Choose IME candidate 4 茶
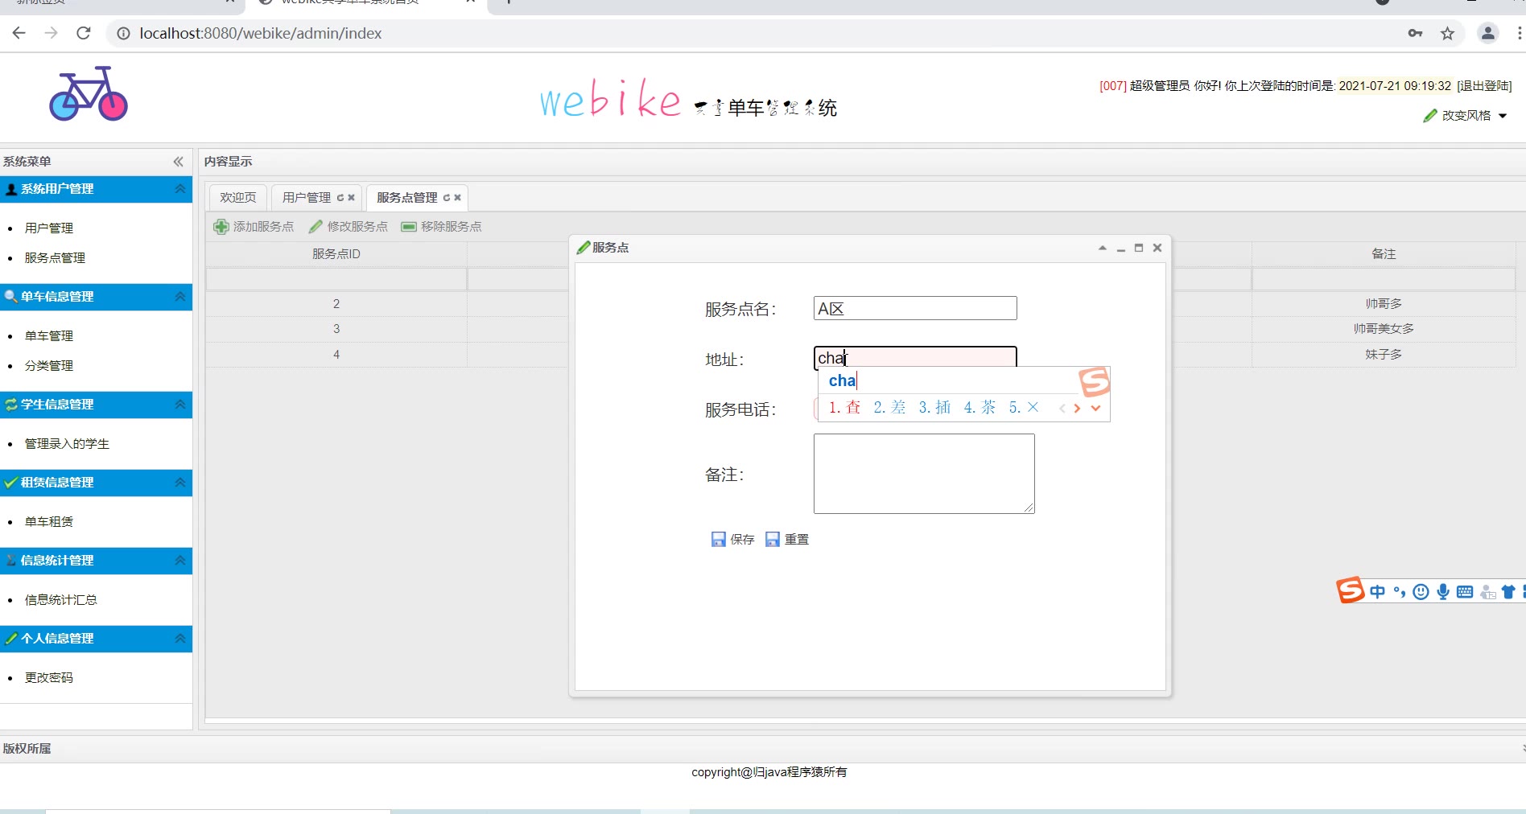1526x814 pixels. [x=980, y=408]
